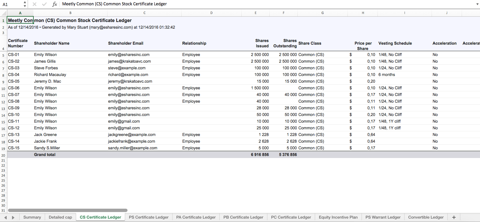Open the Detailed cap sheet tab
Screen dimensions: 480x222
coord(60,217)
